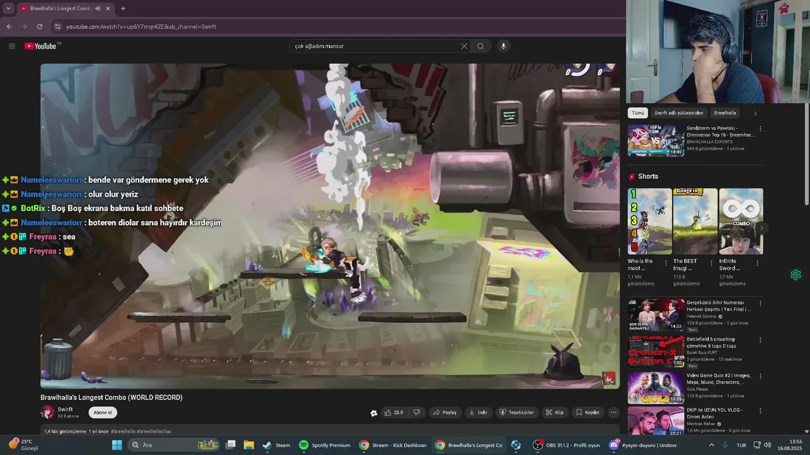Open Sandstorm vs Pavelski video thumbnail
The width and height of the screenshot is (810, 455).
click(656, 140)
